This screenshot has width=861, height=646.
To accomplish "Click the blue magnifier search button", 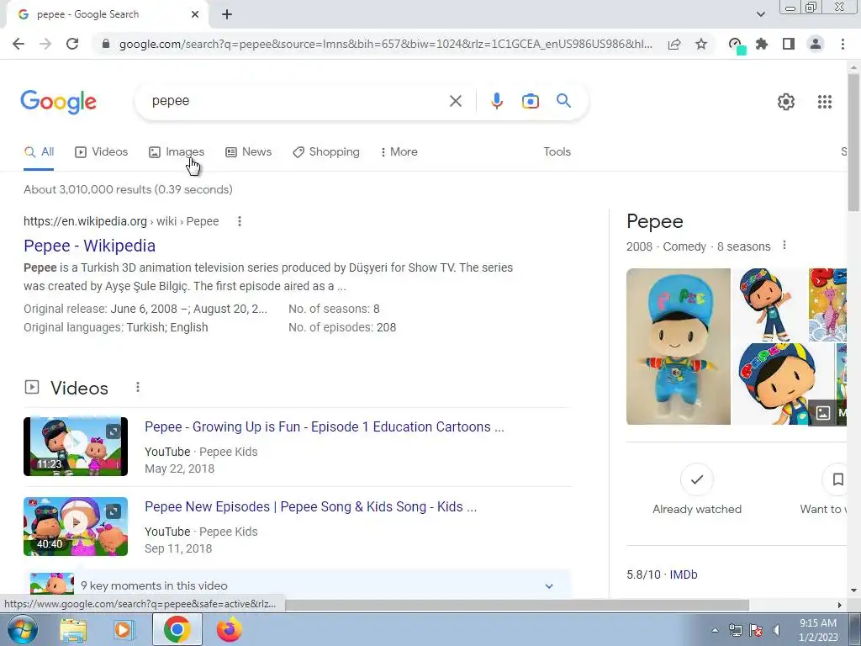I will pos(564,101).
